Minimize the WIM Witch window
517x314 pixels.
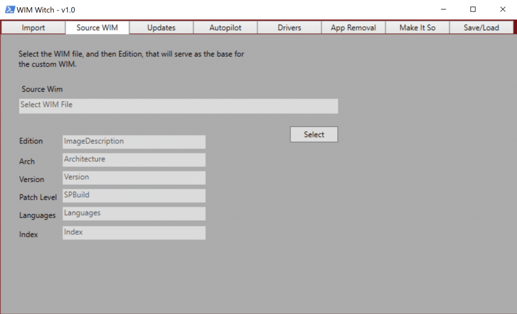[443, 9]
